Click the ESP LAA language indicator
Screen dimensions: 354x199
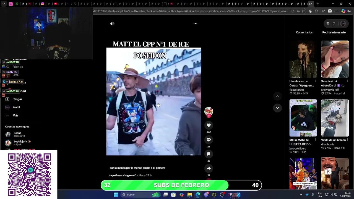(320, 195)
